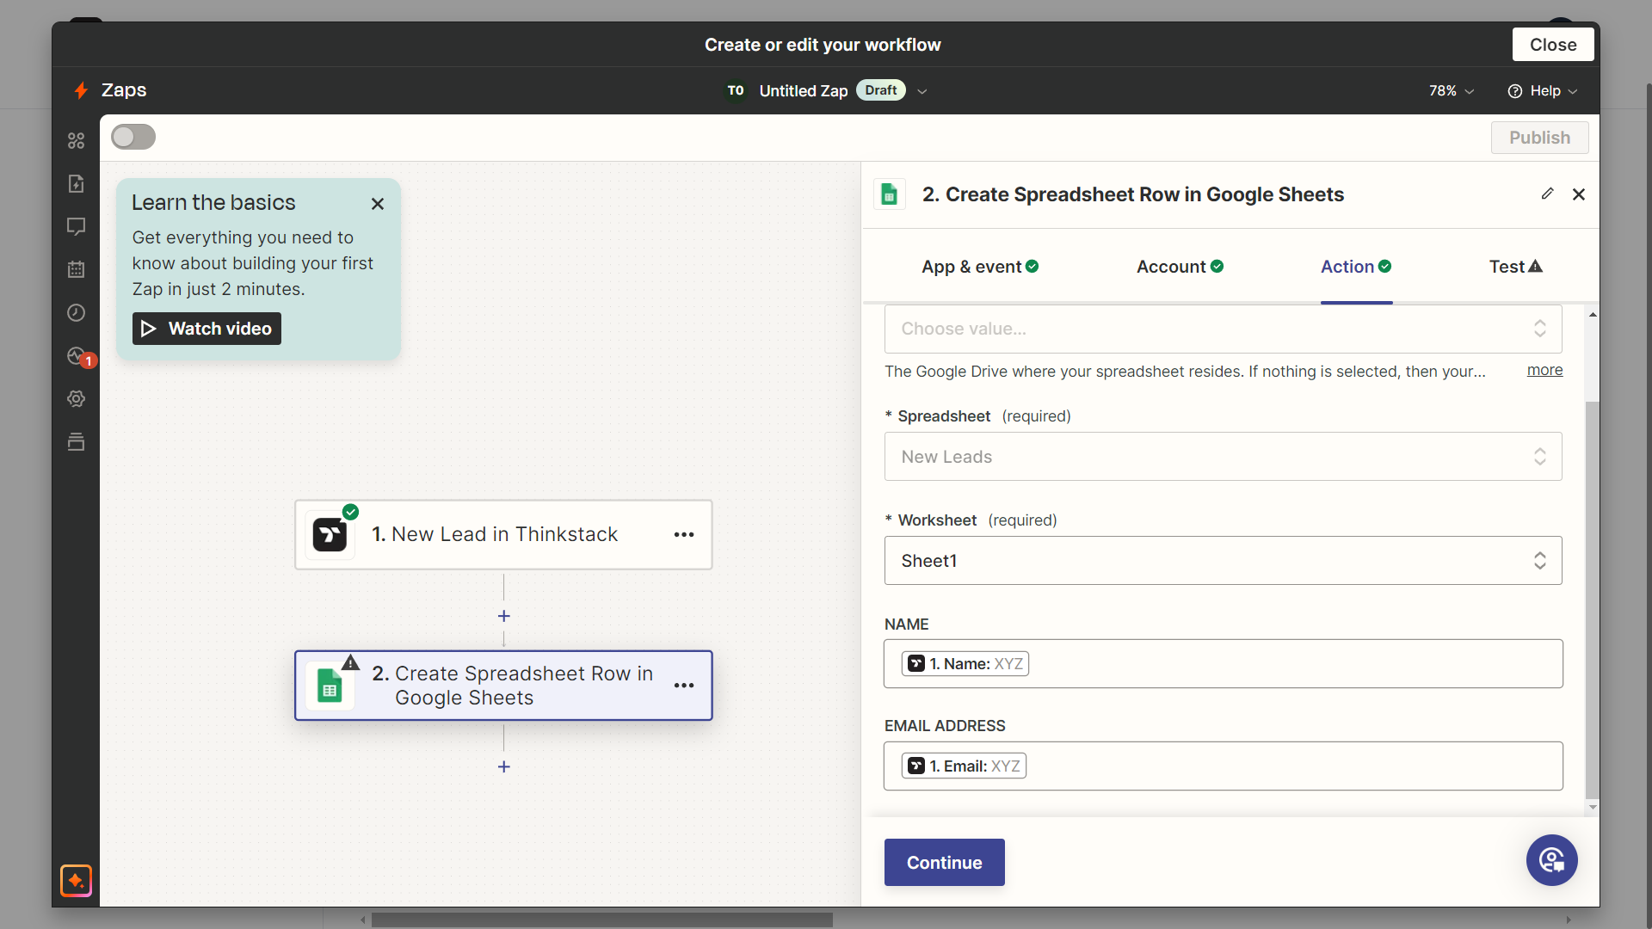
Task: Switch to the Test tab
Action: [1516, 267]
